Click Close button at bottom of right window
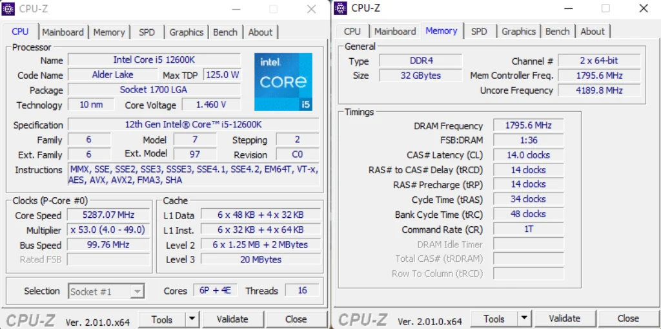The image size is (661, 329). (x=627, y=319)
